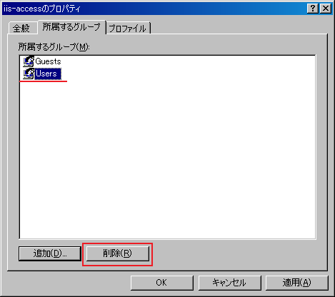Click the Guests group icon
This screenshot has width=335, height=297.
point(29,61)
